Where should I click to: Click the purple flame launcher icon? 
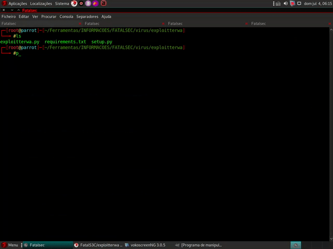pyautogui.click(x=95, y=3)
